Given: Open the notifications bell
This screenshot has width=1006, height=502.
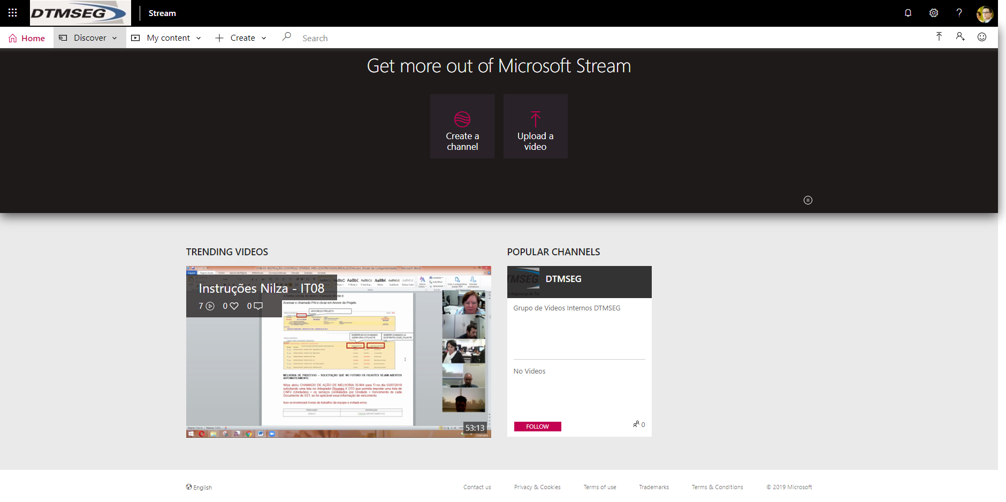Looking at the screenshot, I should tap(908, 13).
